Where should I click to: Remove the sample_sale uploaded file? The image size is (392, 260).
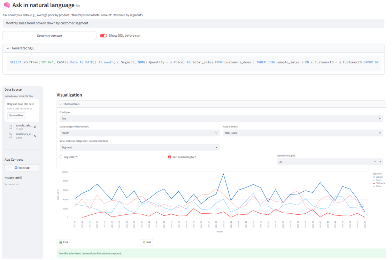click(35, 127)
